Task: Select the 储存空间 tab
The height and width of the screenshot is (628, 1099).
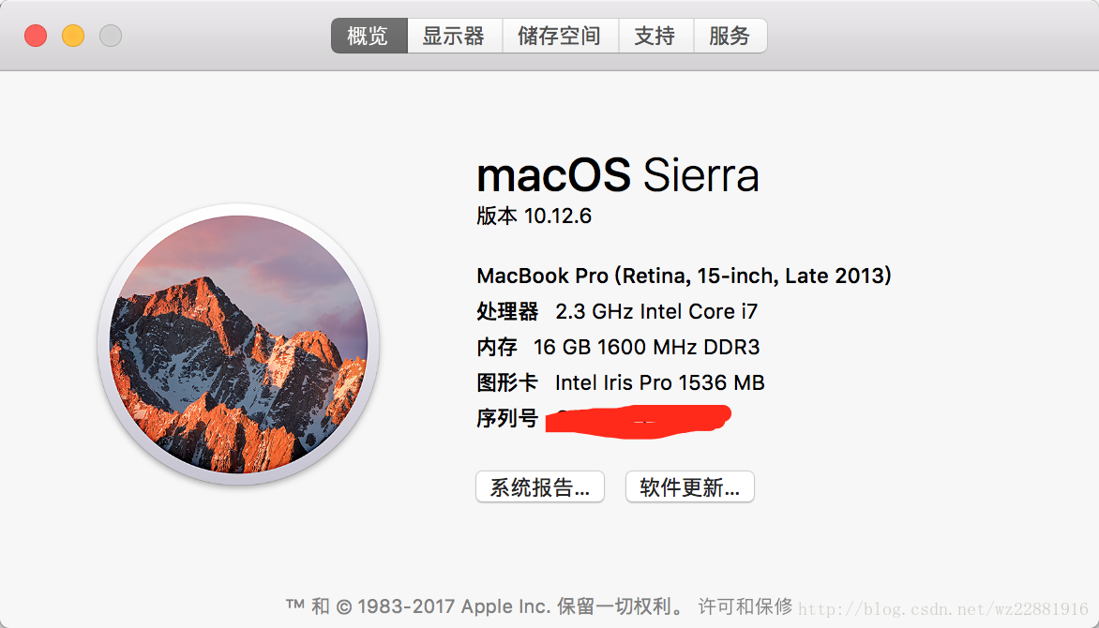Action: pyautogui.click(x=560, y=36)
